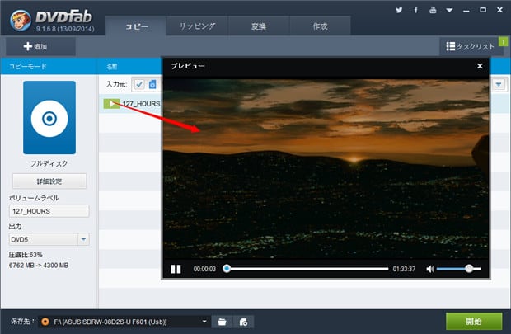This screenshot has height=334, width=511.
Task: Mute the preview with speaker icon
Action: click(429, 269)
